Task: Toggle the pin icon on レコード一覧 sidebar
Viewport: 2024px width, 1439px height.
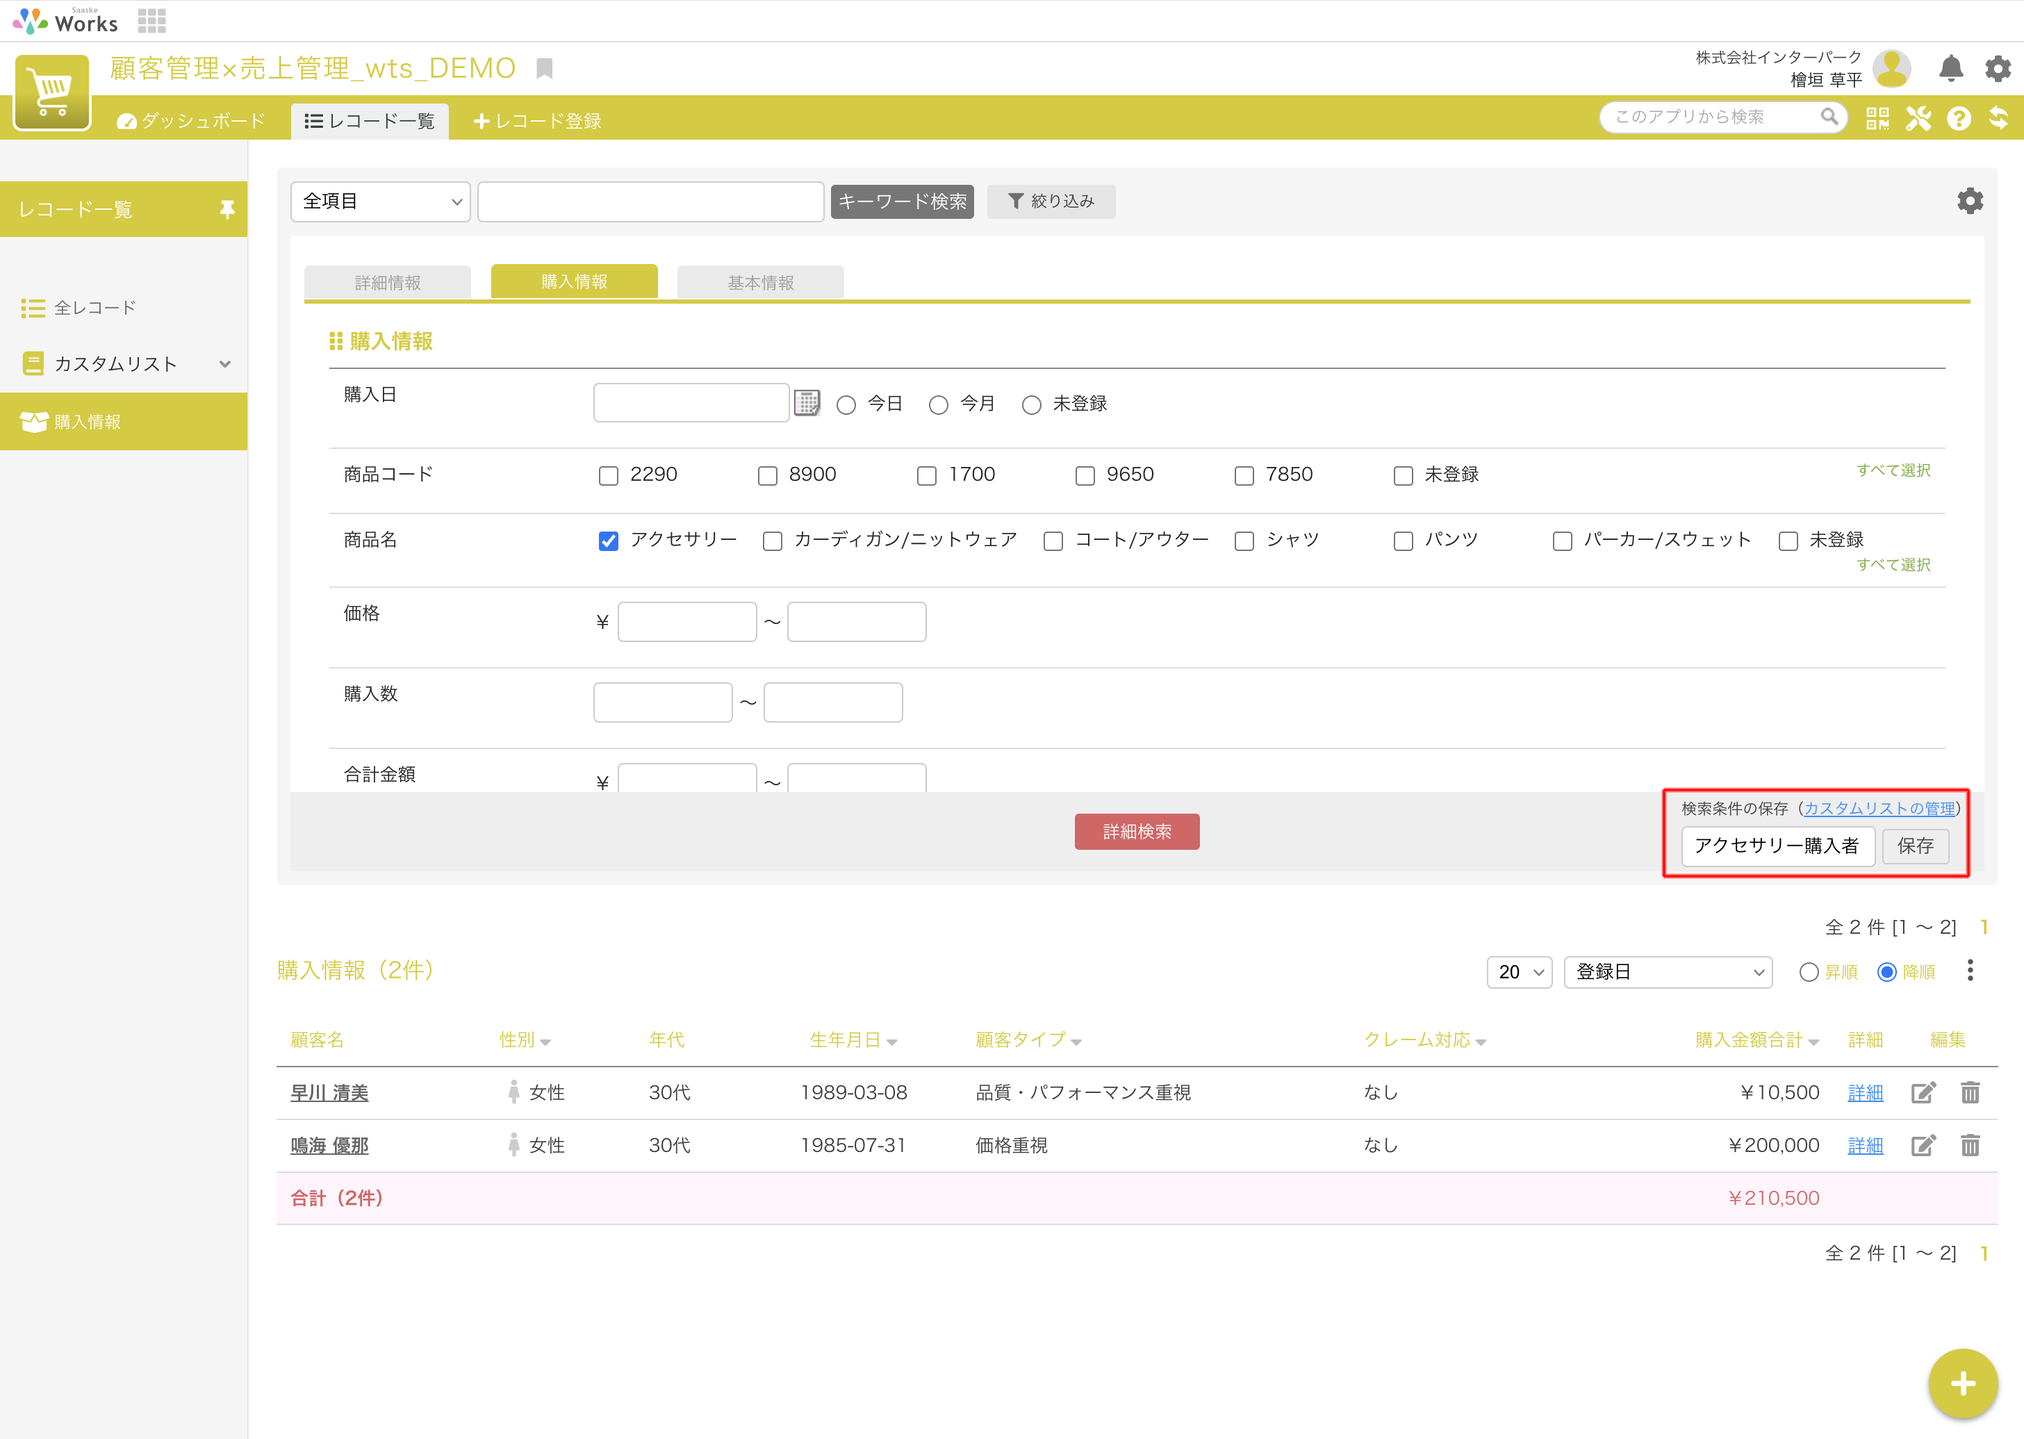Action: pos(227,209)
